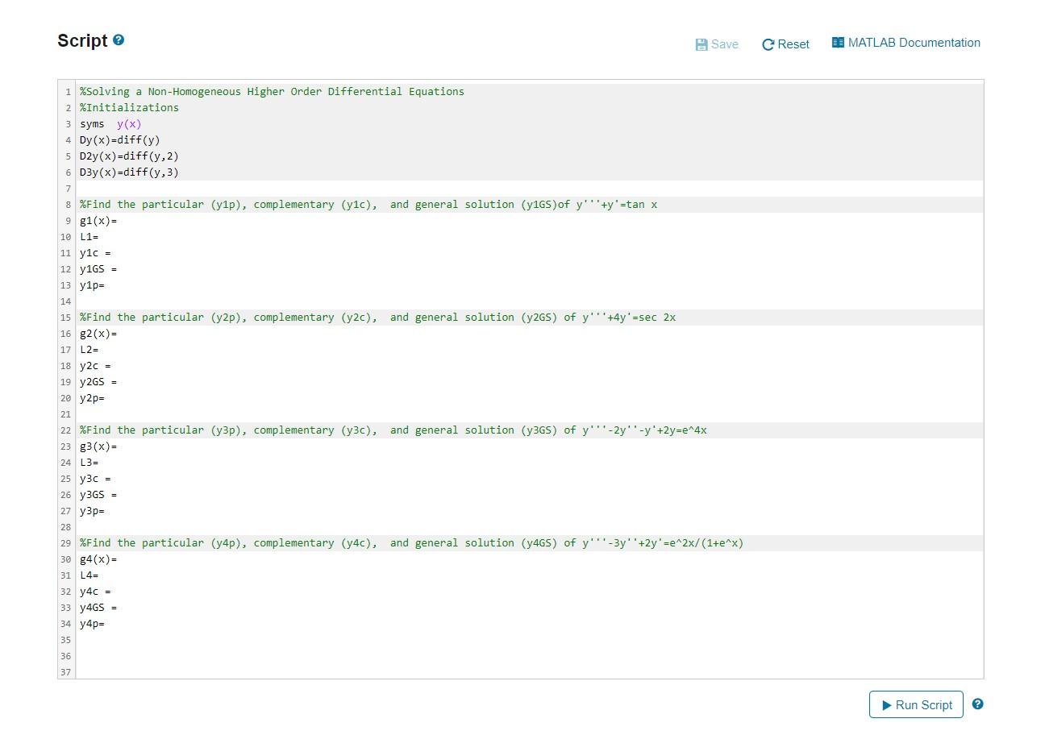
Task: Click the line with g3(x)=
Action: click(x=530, y=446)
